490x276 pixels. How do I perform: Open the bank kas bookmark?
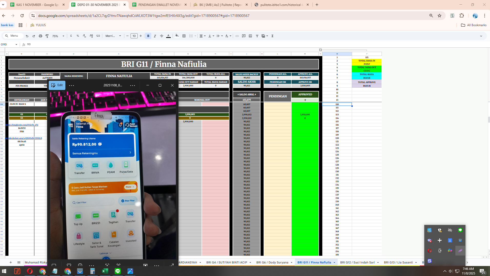[x=7, y=25]
